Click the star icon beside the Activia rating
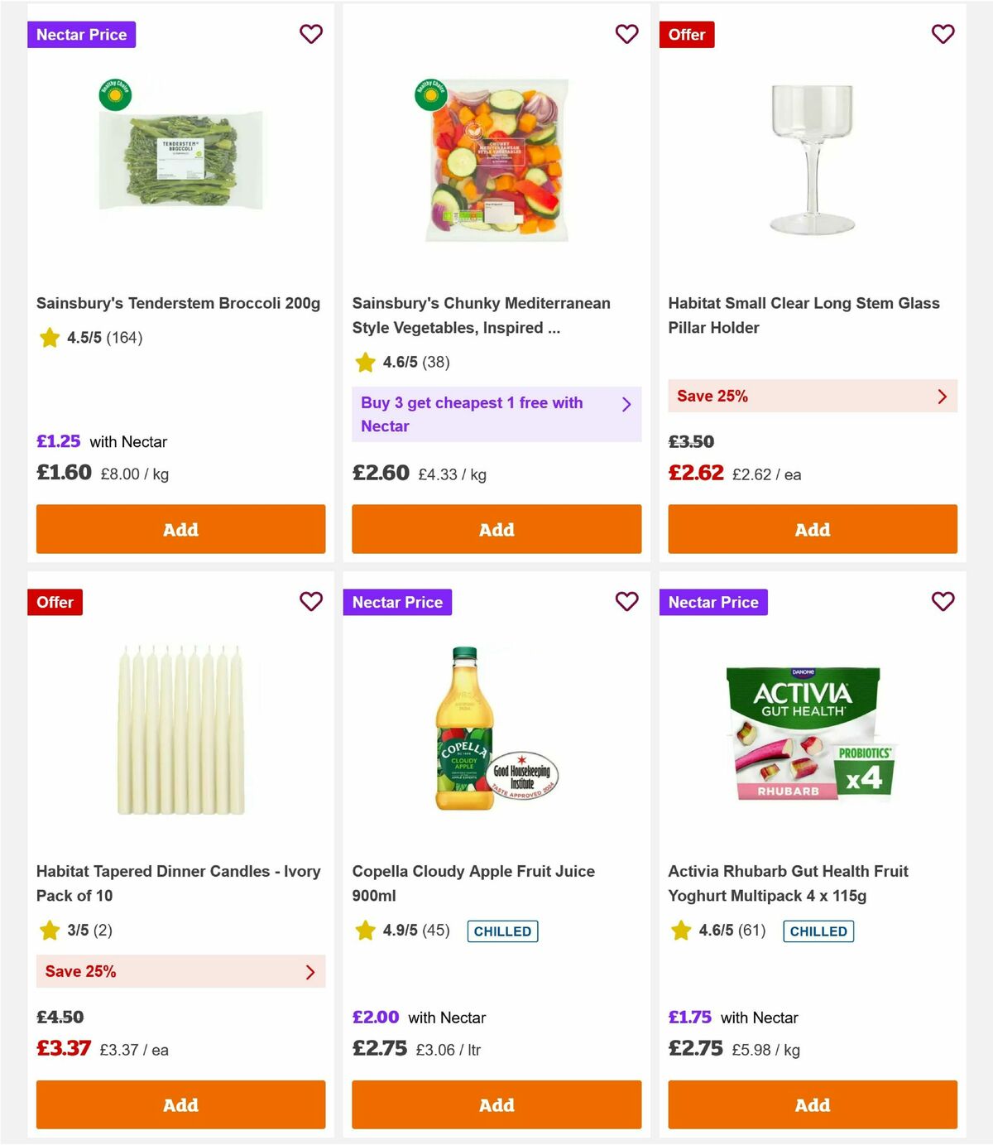This screenshot has height=1145, width=993. (x=680, y=931)
